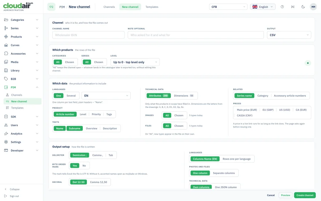Set Images option to Chosen
The width and height of the screenshot is (321, 201).
click(x=179, y=115)
